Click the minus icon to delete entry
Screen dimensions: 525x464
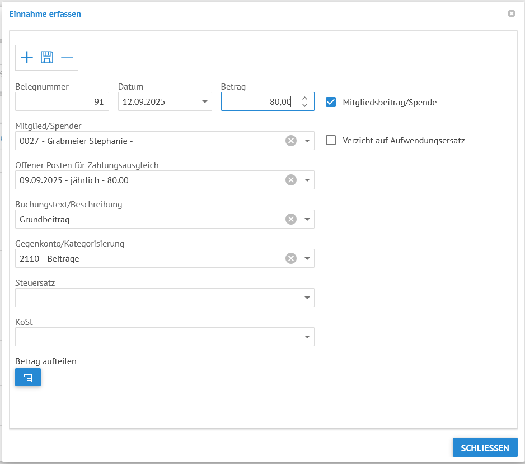(67, 57)
